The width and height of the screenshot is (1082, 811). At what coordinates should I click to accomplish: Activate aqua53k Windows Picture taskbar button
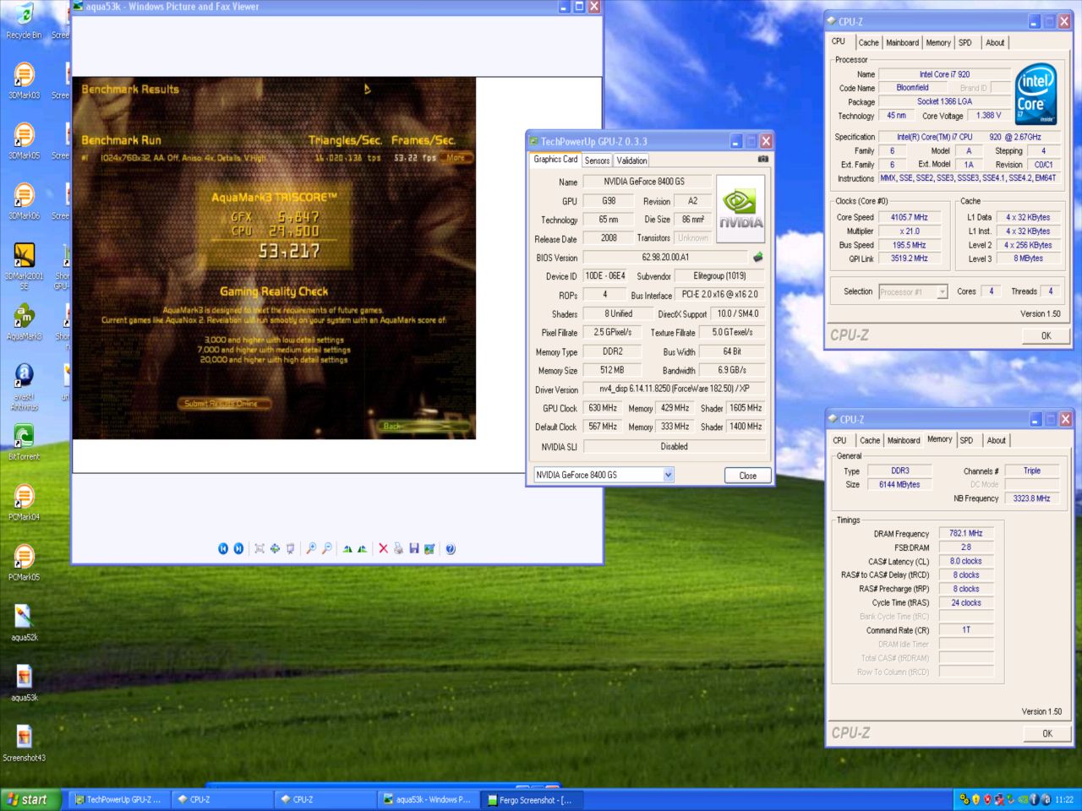tap(427, 799)
